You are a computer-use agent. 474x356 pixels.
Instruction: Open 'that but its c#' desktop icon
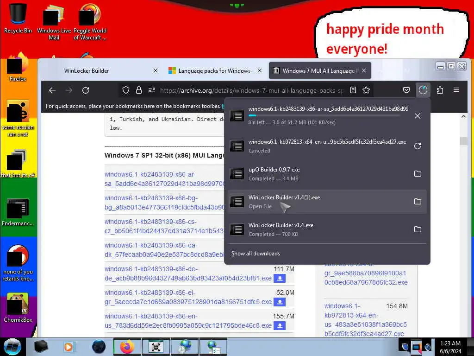18,164
